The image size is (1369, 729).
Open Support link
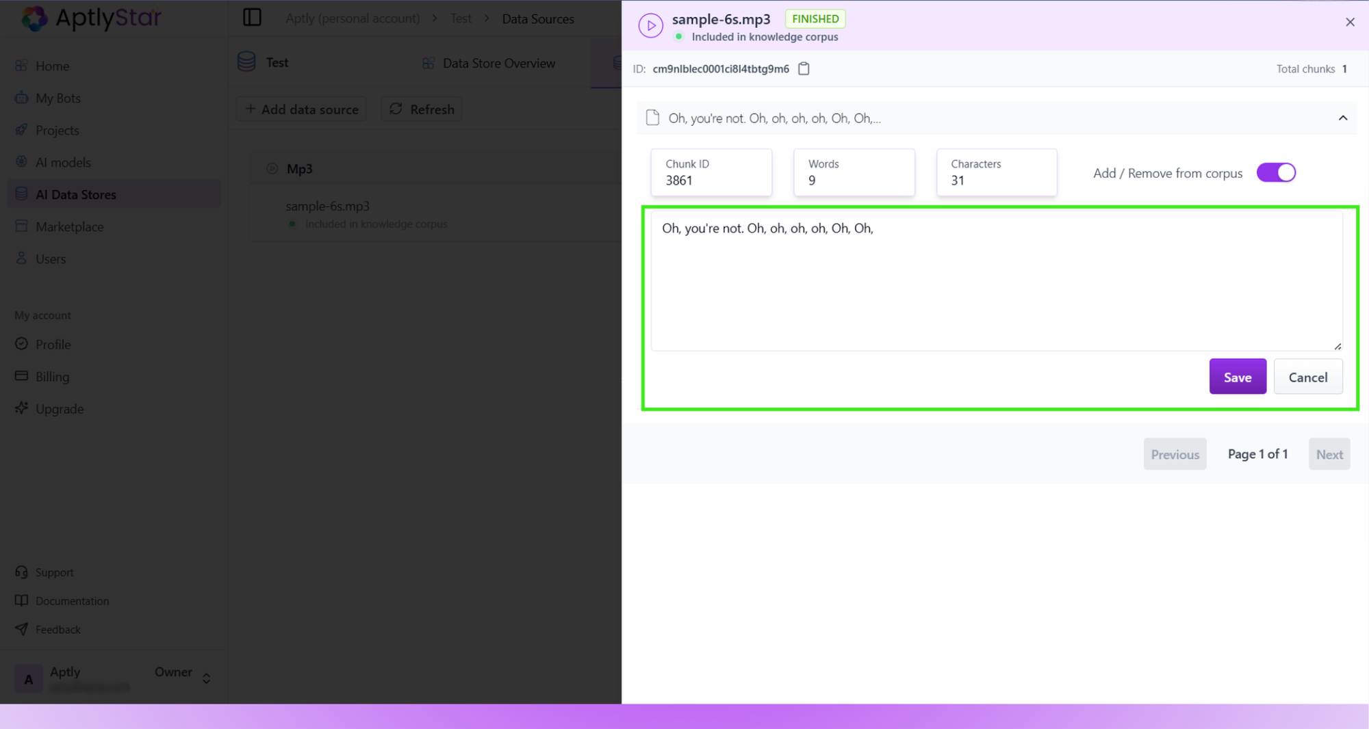coord(54,572)
